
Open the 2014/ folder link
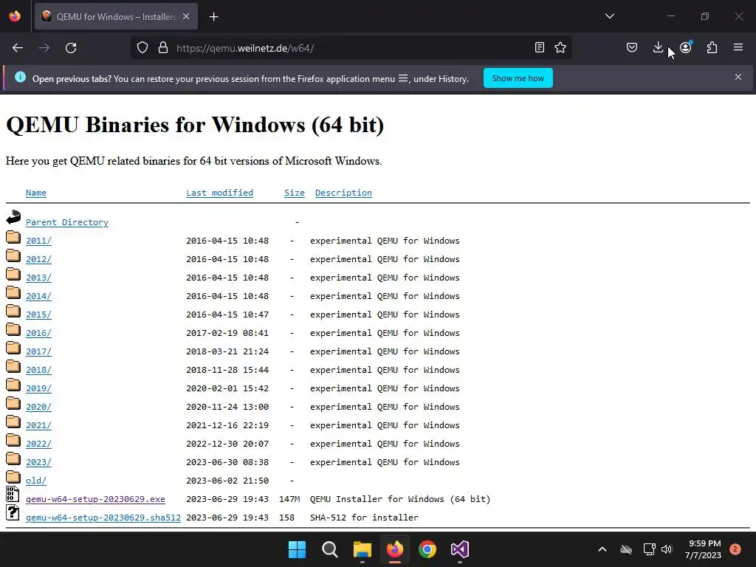38,296
